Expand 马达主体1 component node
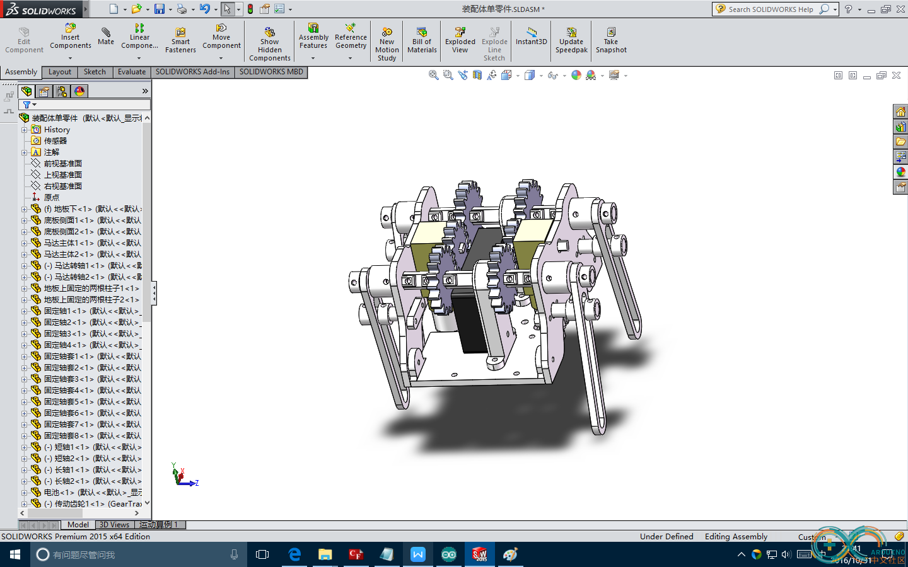The width and height of the screenshot is (908, 567). 25,243
